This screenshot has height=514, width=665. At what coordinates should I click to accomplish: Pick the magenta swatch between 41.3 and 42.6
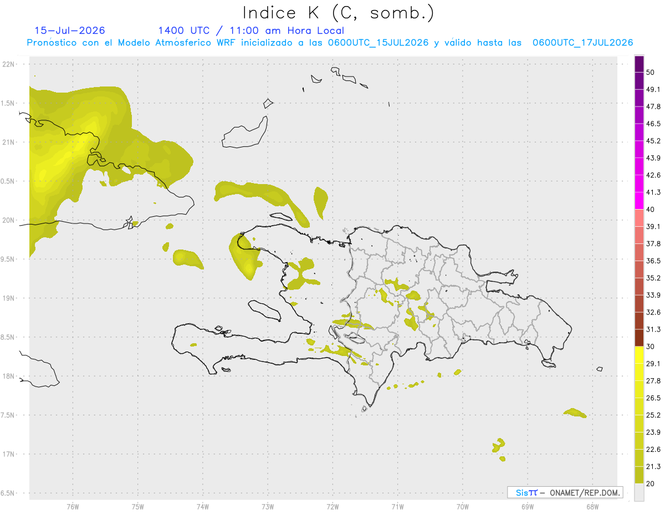click(640, 184)
